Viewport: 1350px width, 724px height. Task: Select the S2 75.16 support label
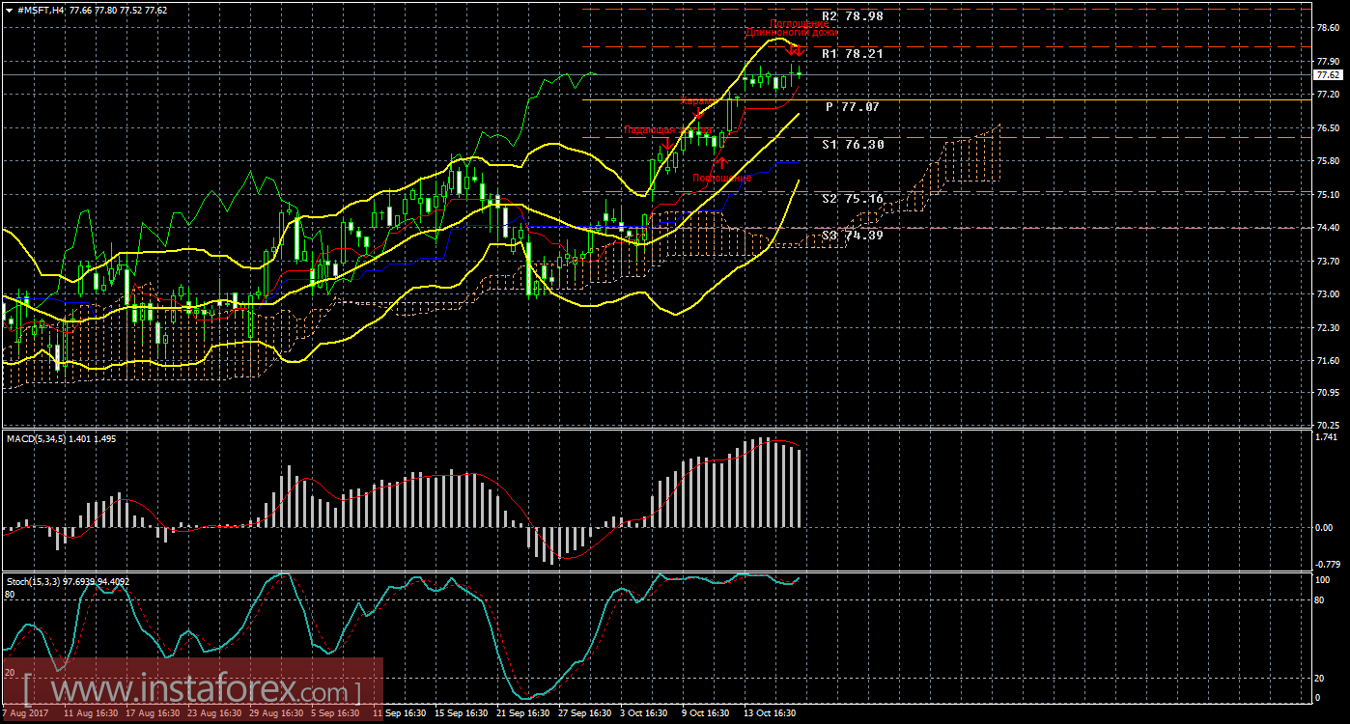(853, 199)
